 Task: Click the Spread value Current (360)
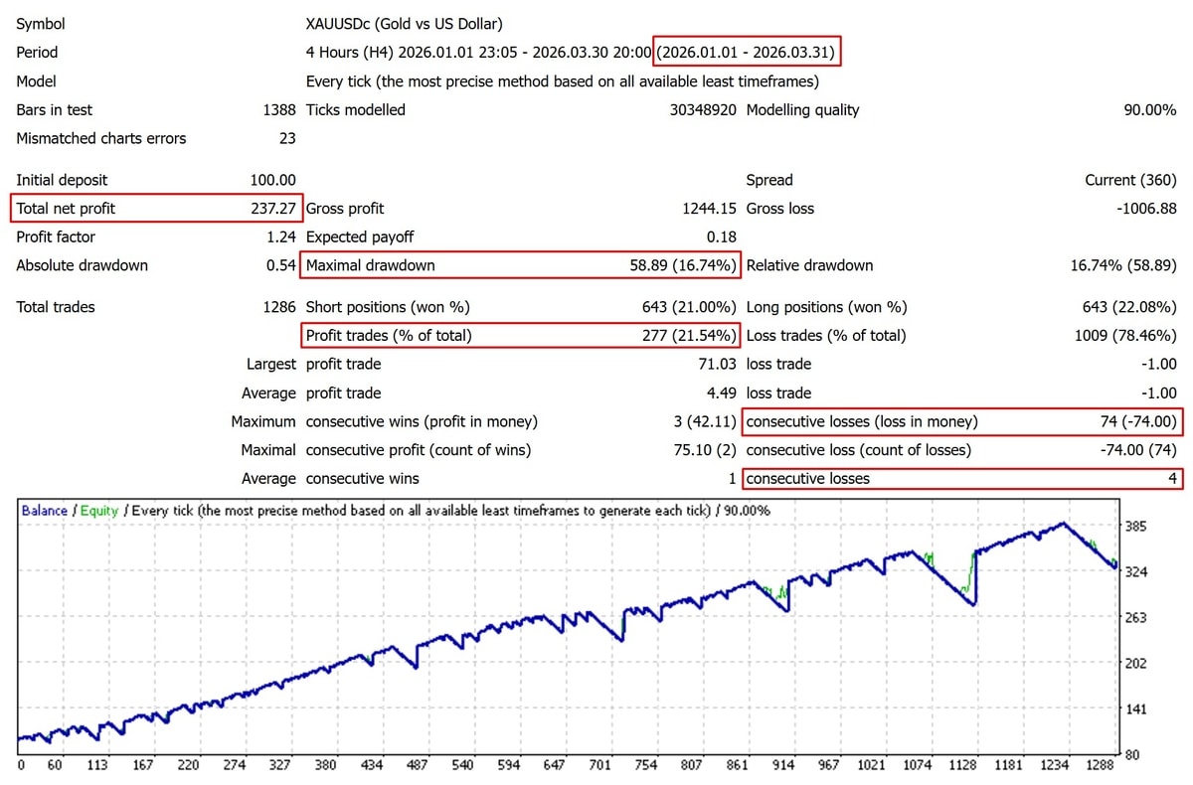coord(1130,180)
